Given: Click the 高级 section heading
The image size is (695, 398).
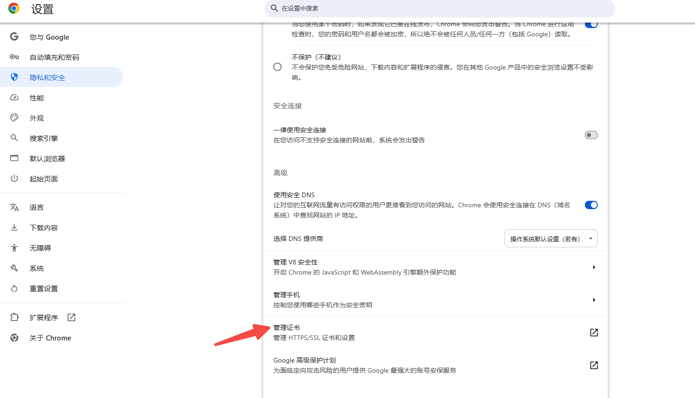Looking at the screenshot, I should coord(280,173).
